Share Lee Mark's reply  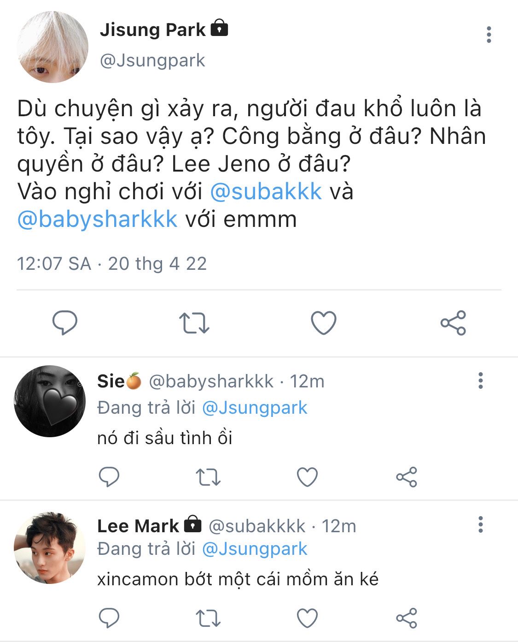407,618
